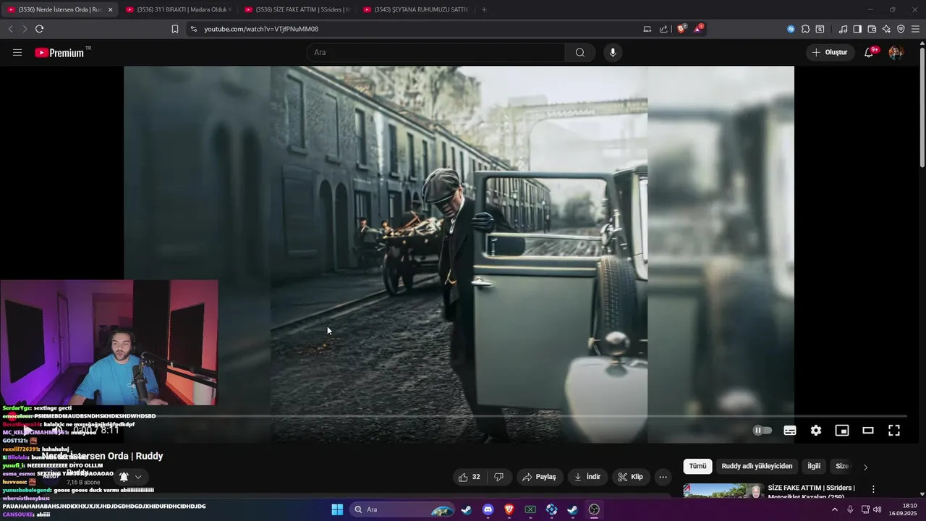Seek on the video progress bar
This screenshot has width=926, height=521.
(x=459, y=417)
